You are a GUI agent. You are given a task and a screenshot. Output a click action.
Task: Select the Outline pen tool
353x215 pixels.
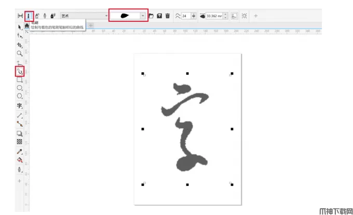coord(20,169)
